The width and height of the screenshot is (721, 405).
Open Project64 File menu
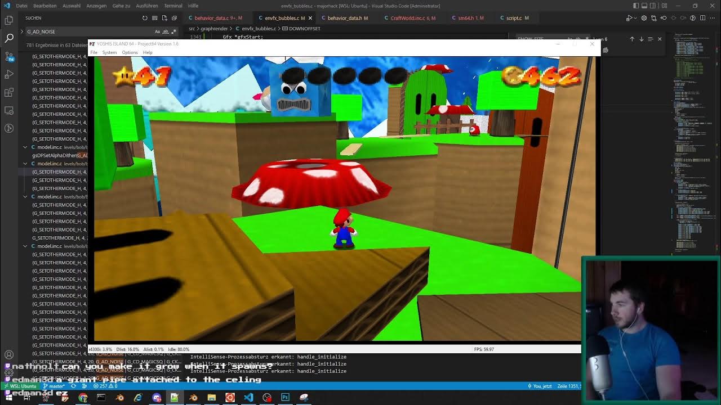(94, 52)
